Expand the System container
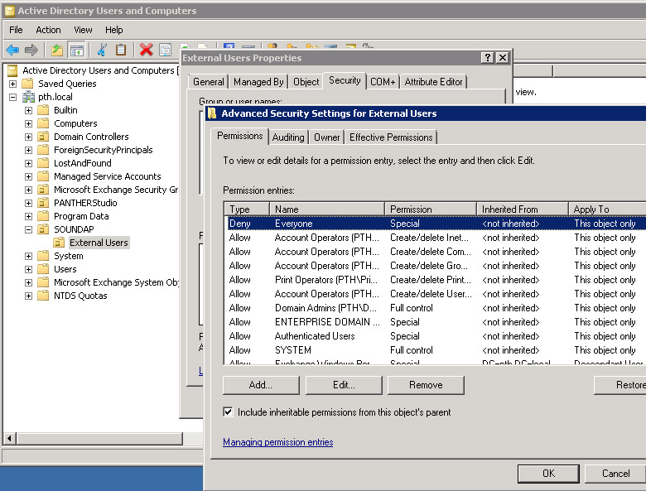The image size is (646, 491). point(28,256)
